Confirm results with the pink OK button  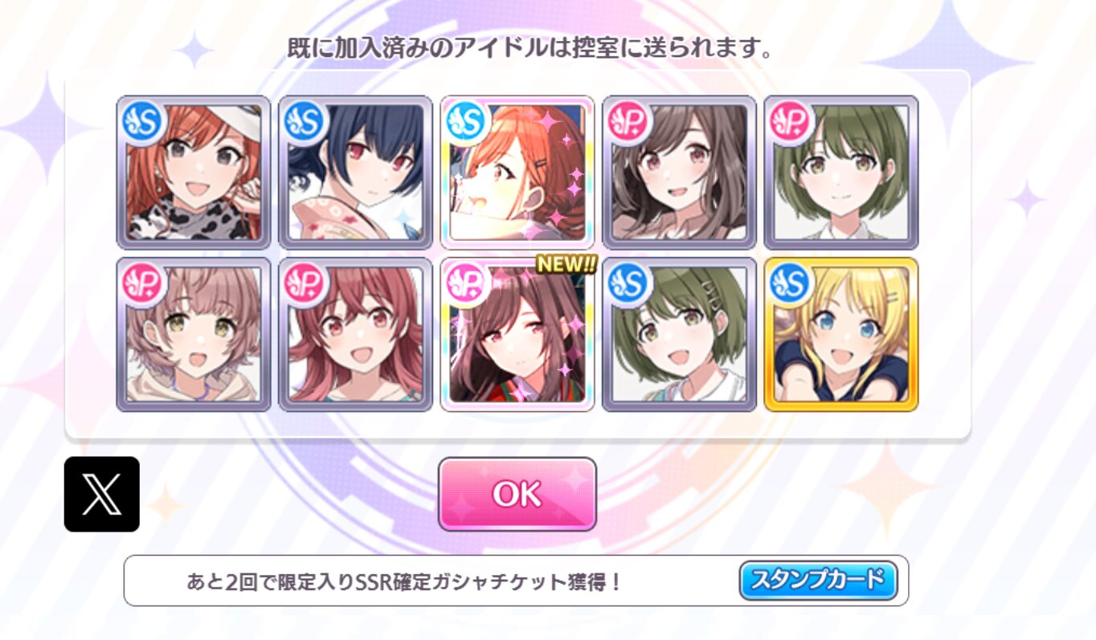(517, 494)
